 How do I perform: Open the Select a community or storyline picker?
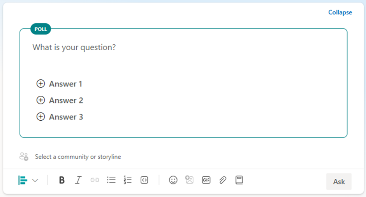tap(77, 157)
